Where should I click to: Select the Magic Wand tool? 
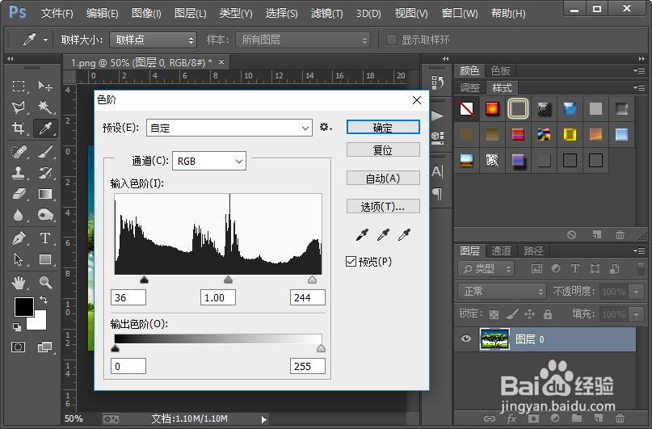coord(45,107)
